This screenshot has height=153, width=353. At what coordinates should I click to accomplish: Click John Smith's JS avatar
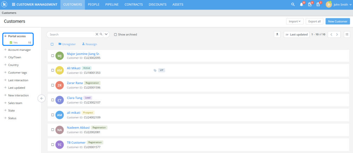coord(329,5)
